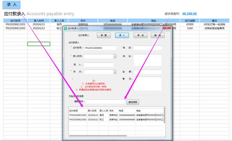The image size is (232, 141).
Task: Click the dialog list's vertical scrollbar
Action: tap(164, 115)
